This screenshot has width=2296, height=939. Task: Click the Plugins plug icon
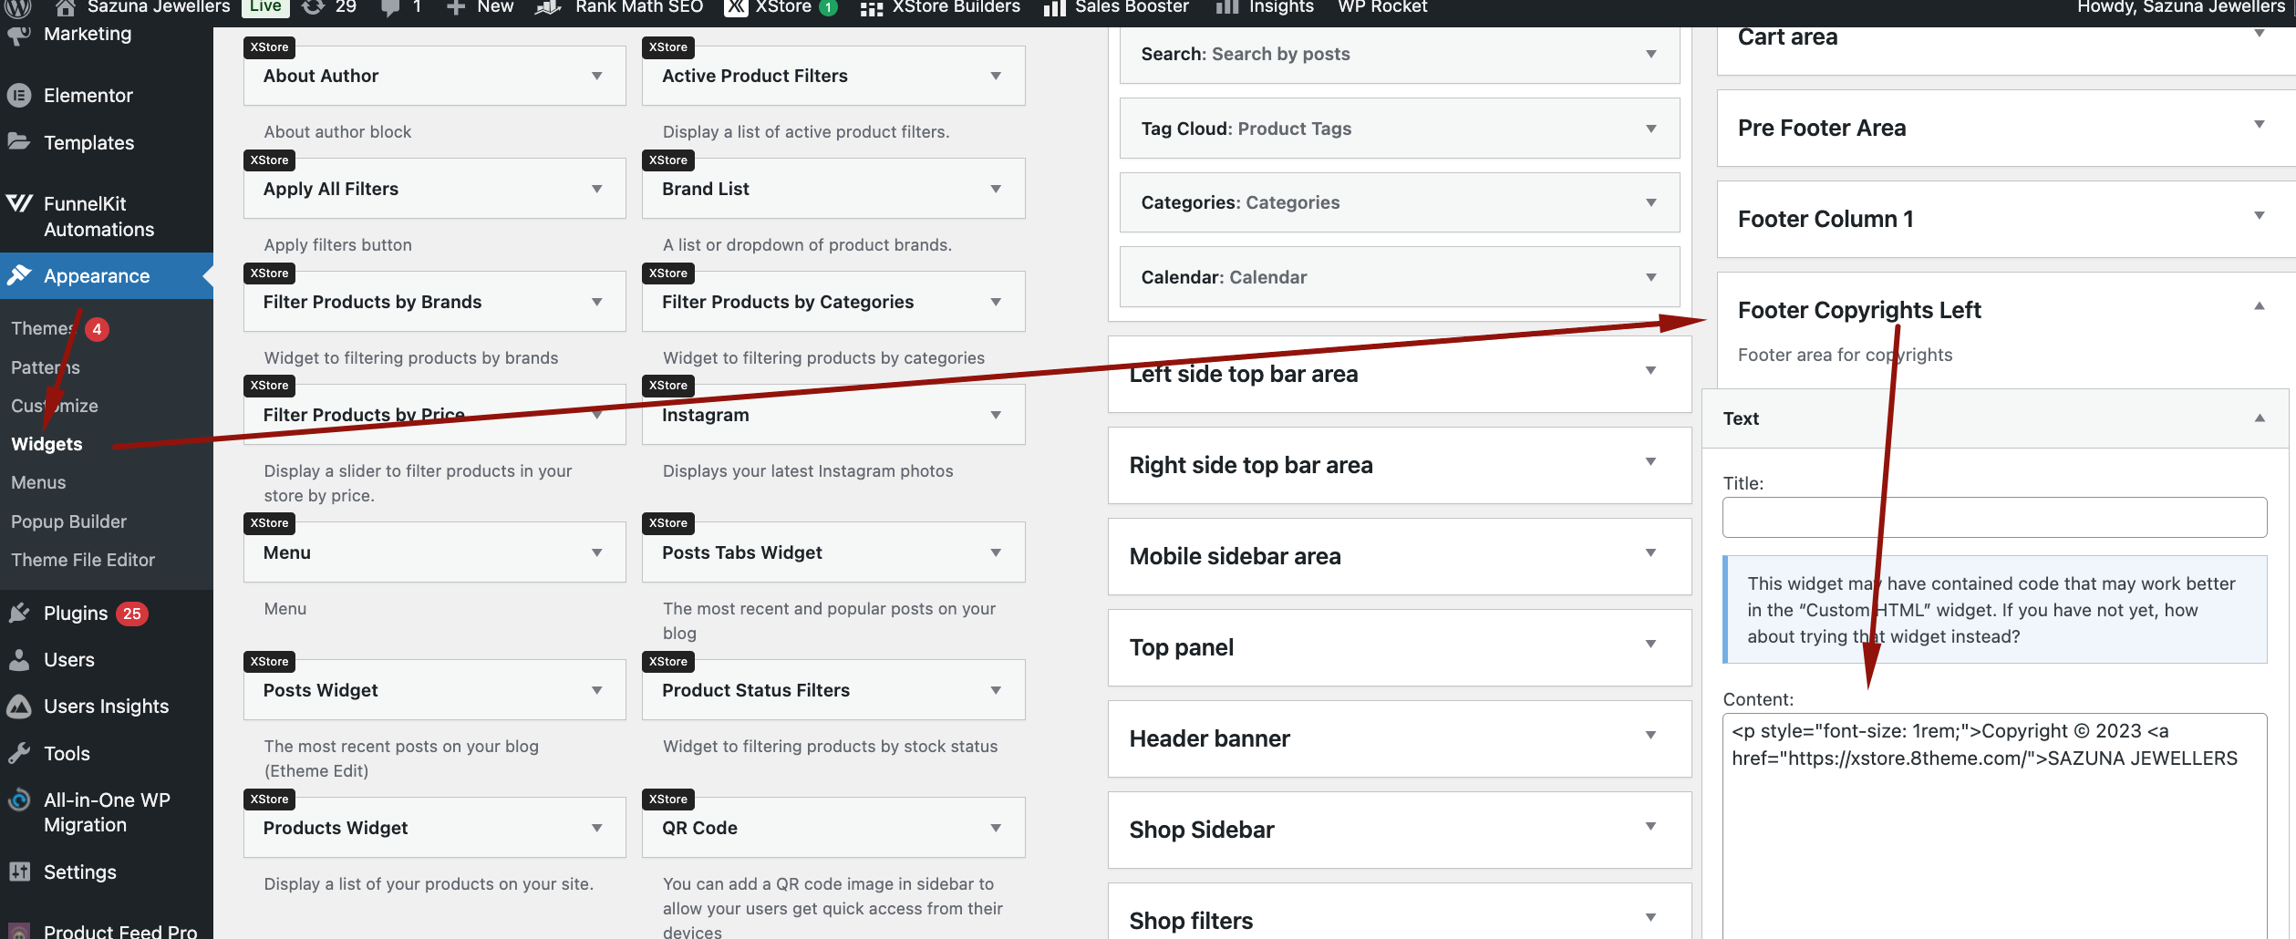pos(19,614)
